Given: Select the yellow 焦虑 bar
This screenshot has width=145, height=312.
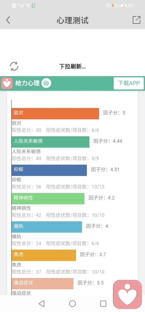Looking at the screenshot, I should click(x=44, y=255).
